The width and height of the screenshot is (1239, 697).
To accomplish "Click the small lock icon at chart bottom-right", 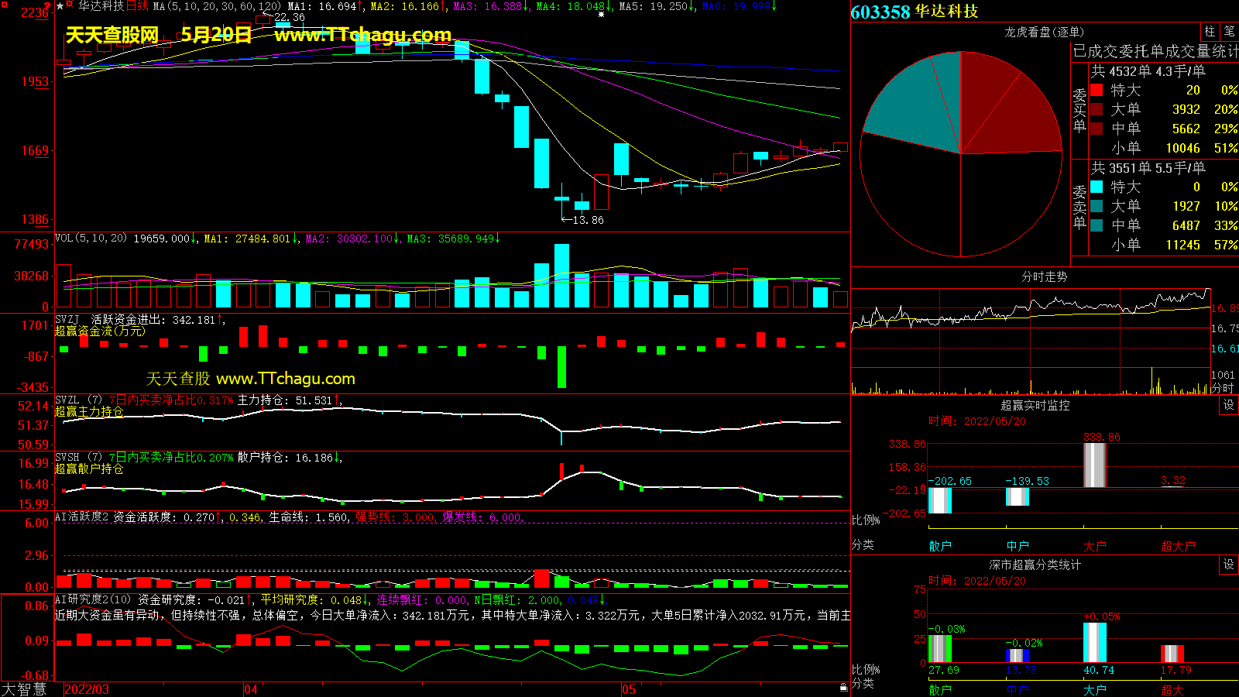I will click(x=843, y=687).
